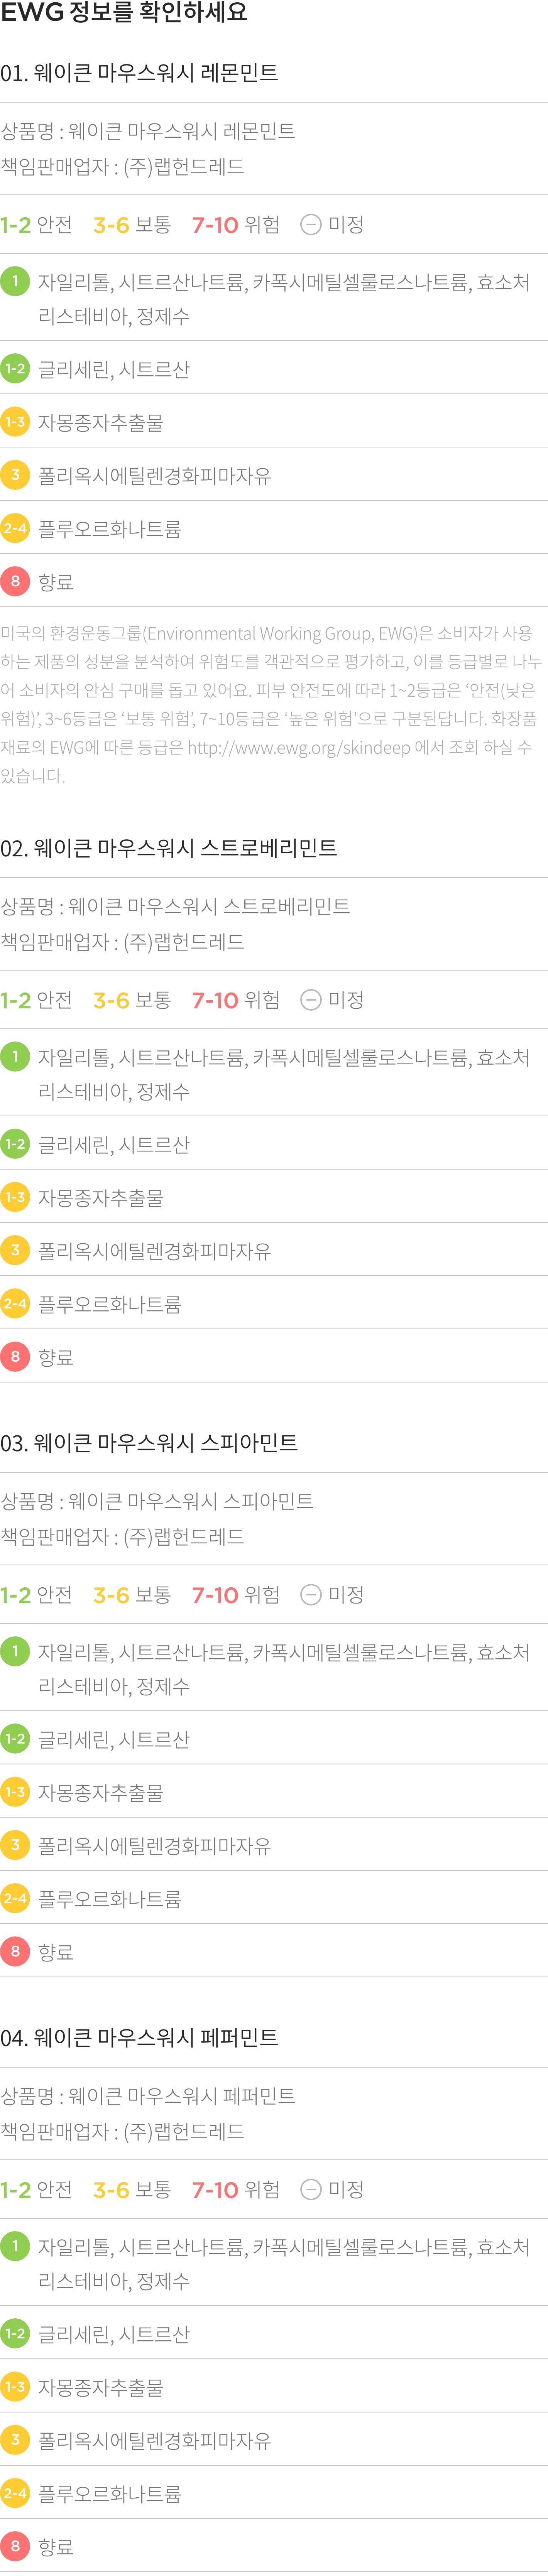
Task: Open the 04. 웨이큰 마우스워시 페퍼민트 heading
Action: 139,2038
